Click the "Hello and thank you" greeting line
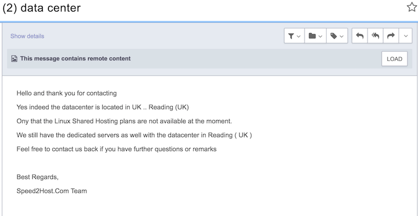 click(x=66, y=93)
